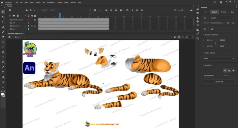Select the Selection arrow tool
The image size is (238, 128).
pos(3,12)
